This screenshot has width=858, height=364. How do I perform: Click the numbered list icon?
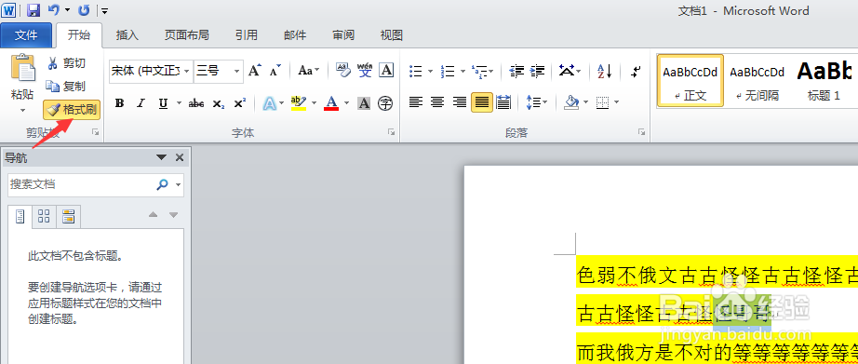click(x=449, y=71)
